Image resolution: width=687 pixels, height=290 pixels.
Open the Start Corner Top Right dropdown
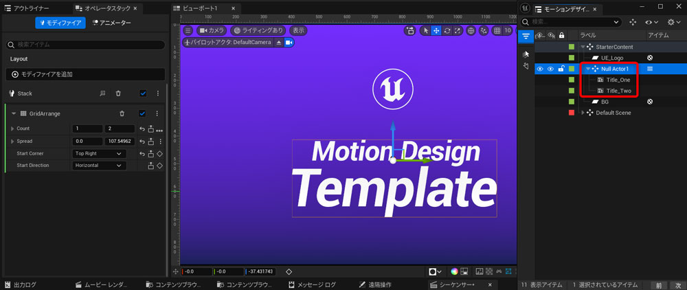click(98, 154)
